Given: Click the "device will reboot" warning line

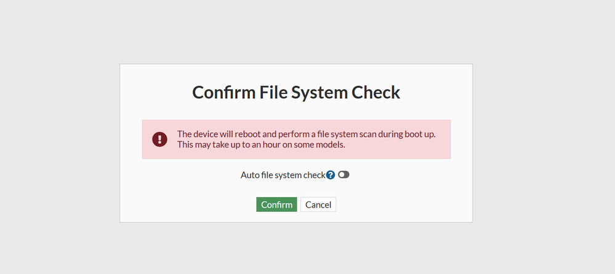Looking at the screenshot, I should (306, 134).
